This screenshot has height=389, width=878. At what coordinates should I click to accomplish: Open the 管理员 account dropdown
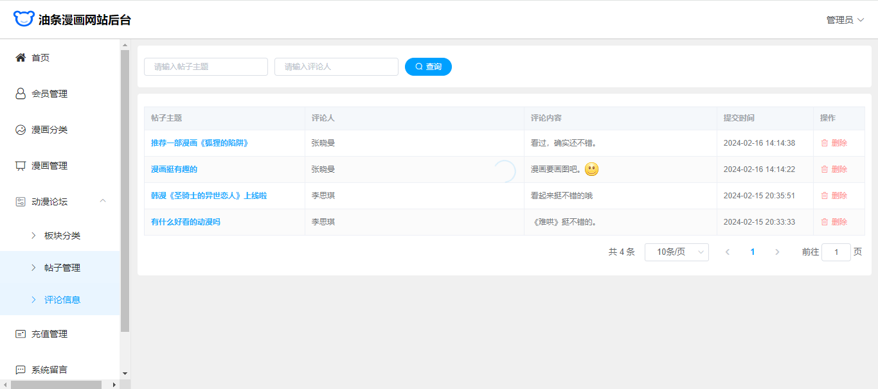[x=845, y=20]
